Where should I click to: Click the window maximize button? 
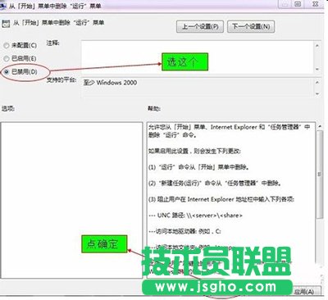[298, 4]
